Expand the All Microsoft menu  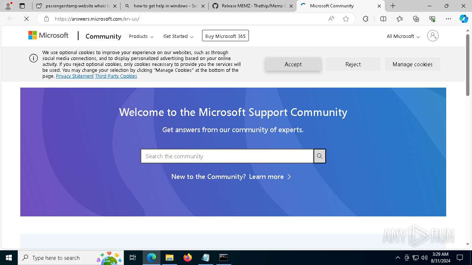click(403, 36)
